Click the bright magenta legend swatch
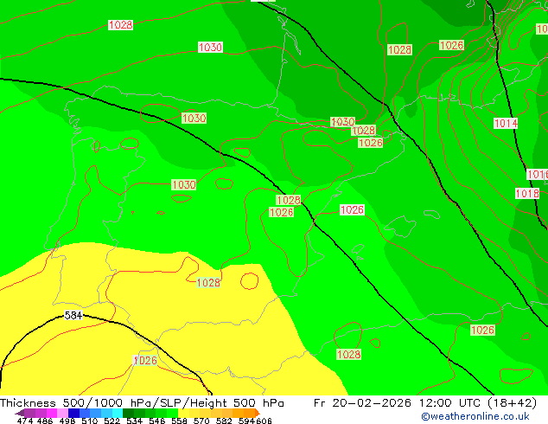The image size is (548, 424). click(x=52, y=413)
